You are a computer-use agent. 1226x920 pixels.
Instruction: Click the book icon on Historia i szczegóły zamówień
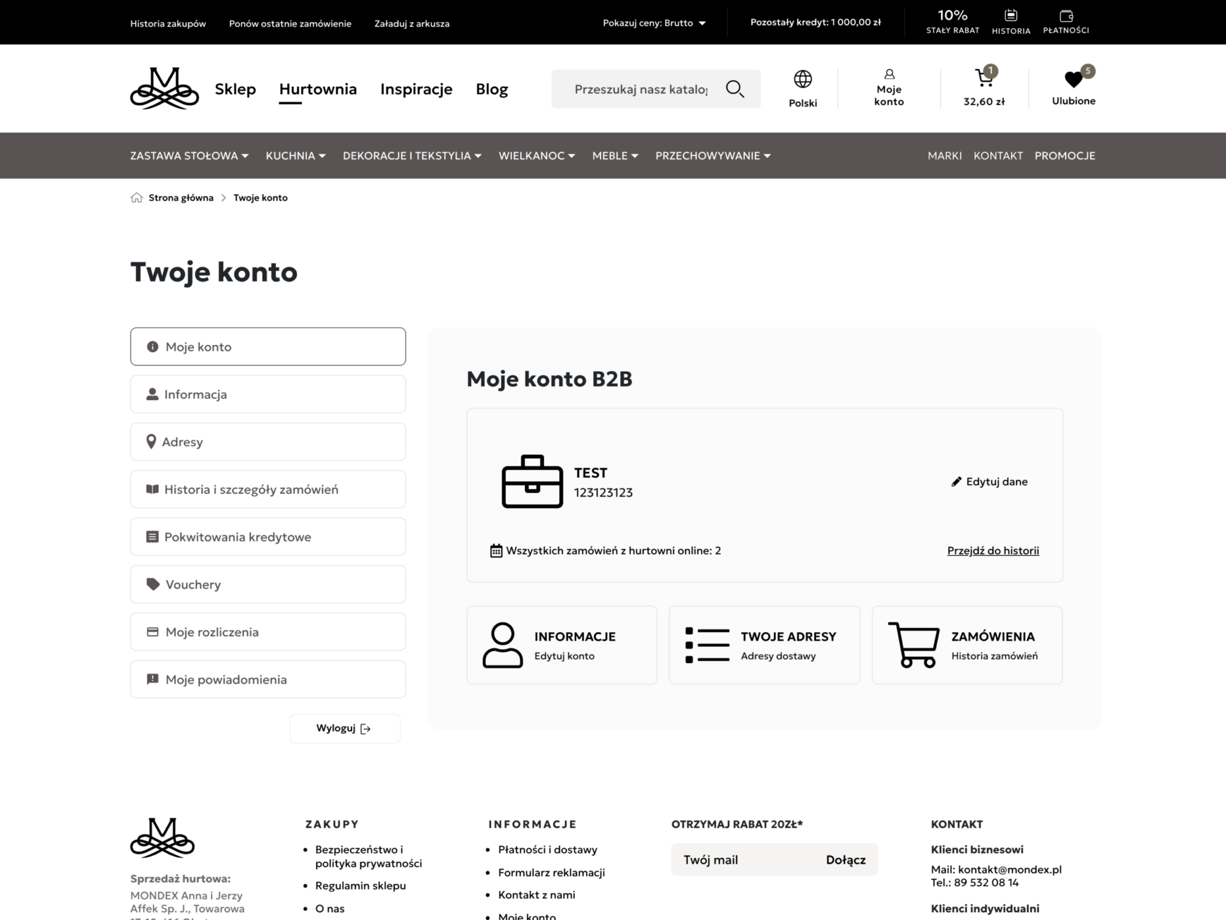[x=153, y=489]
